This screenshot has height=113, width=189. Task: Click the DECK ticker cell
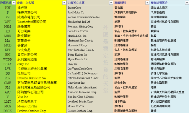(x=8, y=111)
